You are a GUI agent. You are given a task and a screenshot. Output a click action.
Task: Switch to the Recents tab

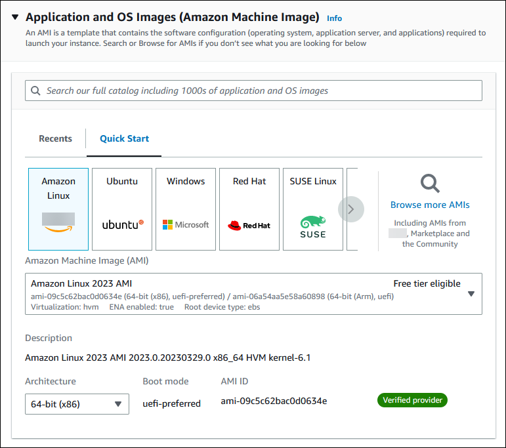[55, 138]
